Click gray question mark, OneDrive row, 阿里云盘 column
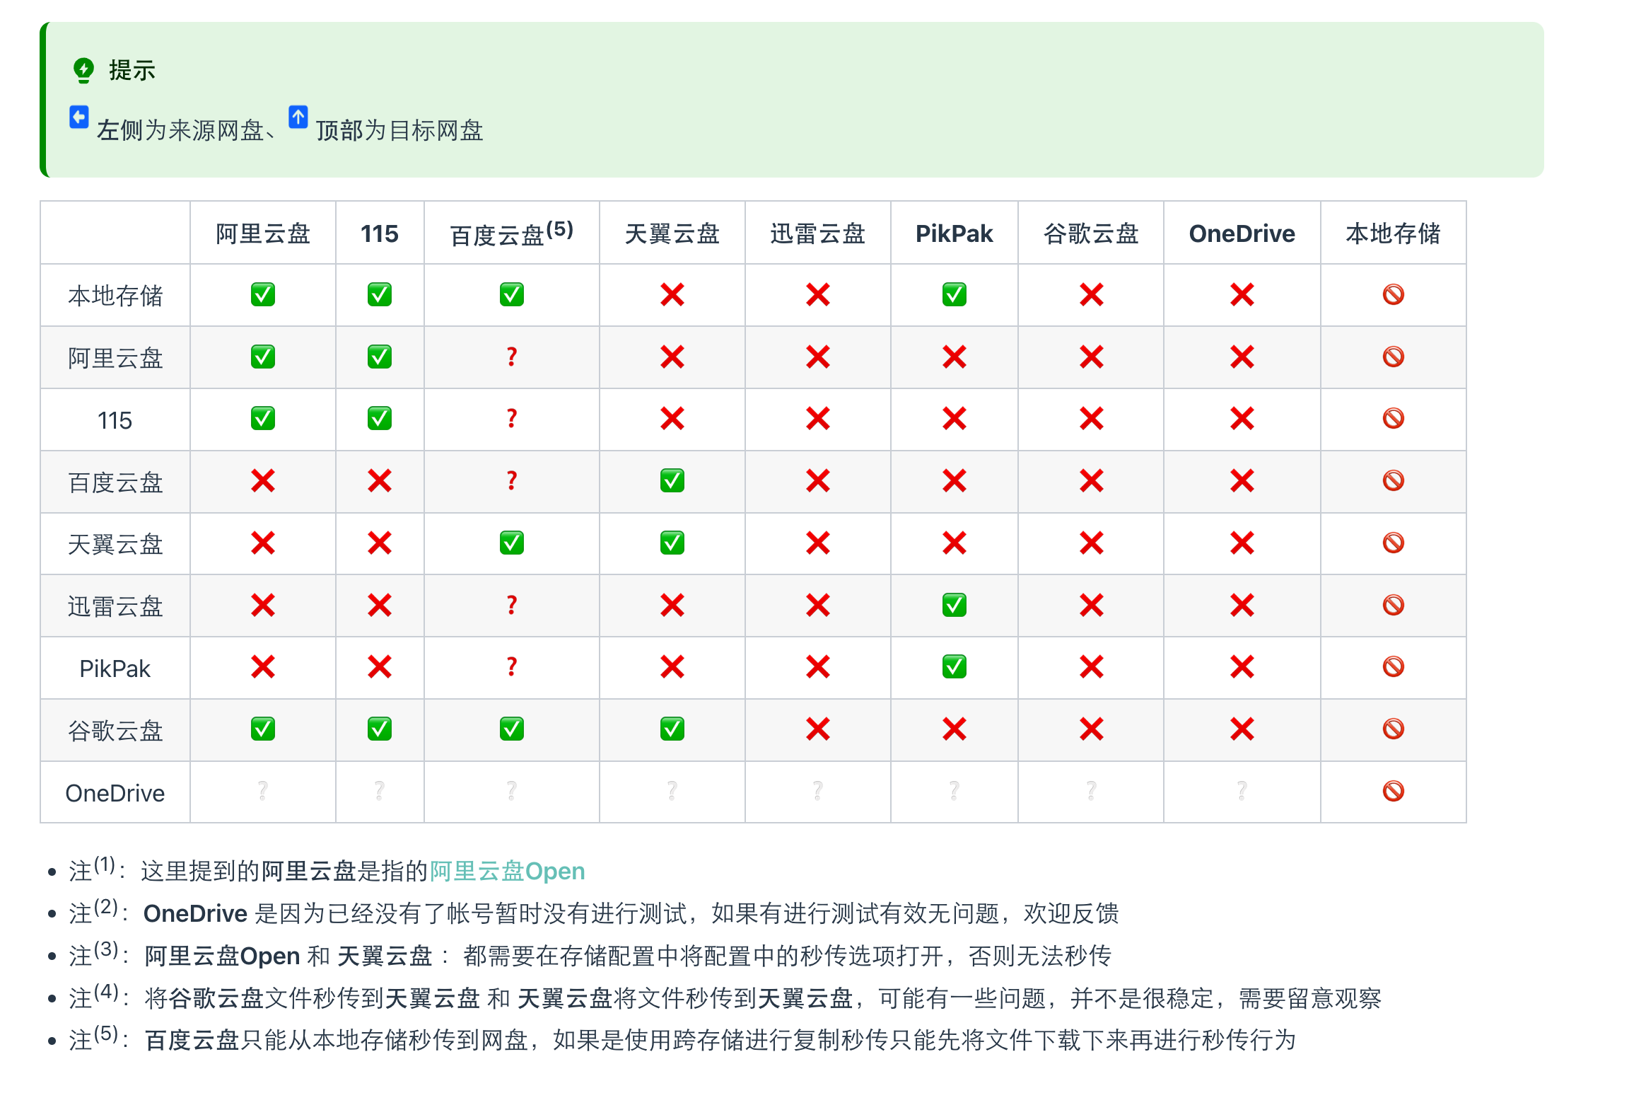This screenshot has height=1105, width=1646. pyautogui.click(x=263, y=791)
